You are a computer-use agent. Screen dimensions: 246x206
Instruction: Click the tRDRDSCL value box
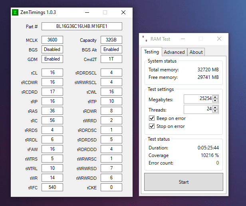[111, 73]
